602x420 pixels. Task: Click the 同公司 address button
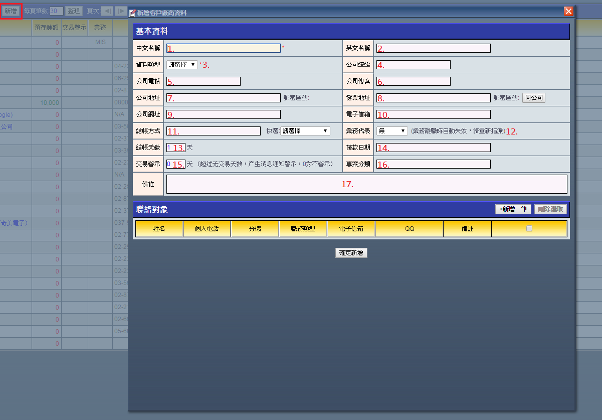point(533,98)
